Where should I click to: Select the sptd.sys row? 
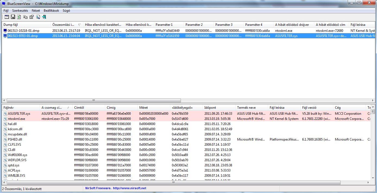tap(186, 165)
